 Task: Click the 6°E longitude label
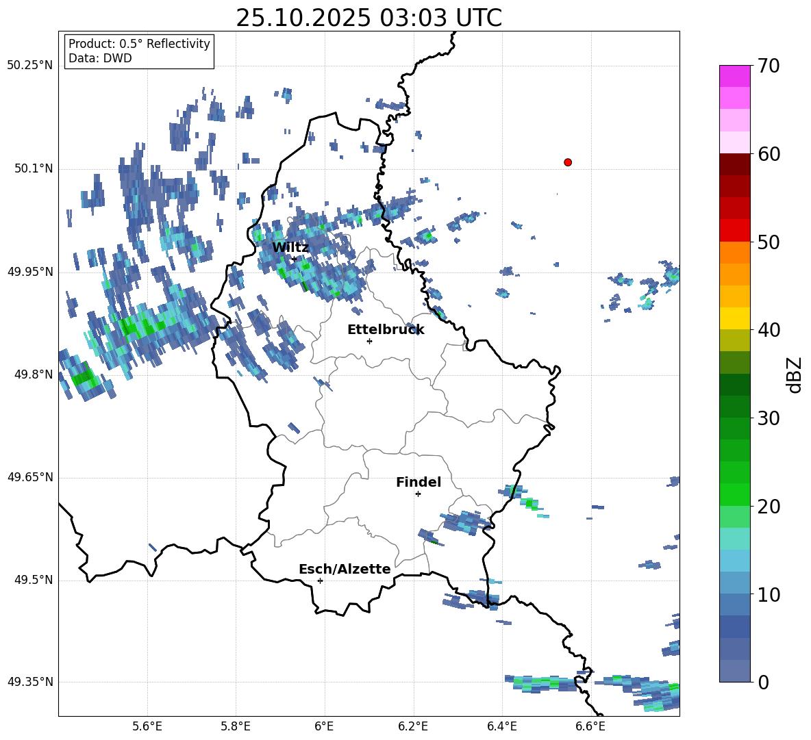(324, 726)
